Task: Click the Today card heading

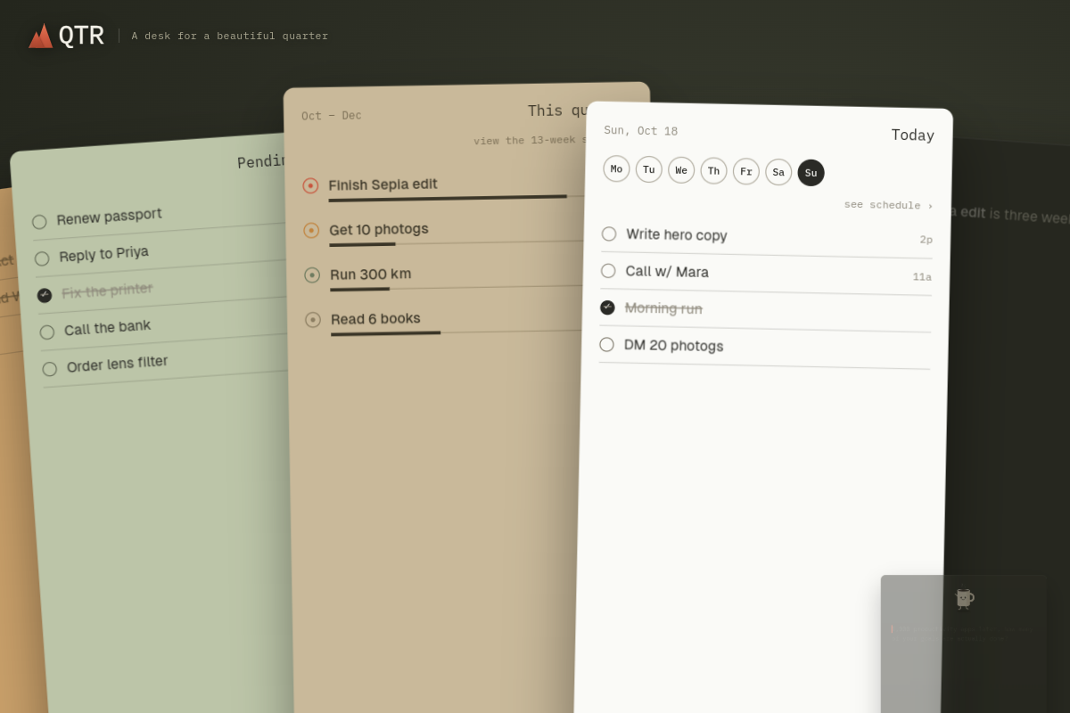Action: (913, 135)
